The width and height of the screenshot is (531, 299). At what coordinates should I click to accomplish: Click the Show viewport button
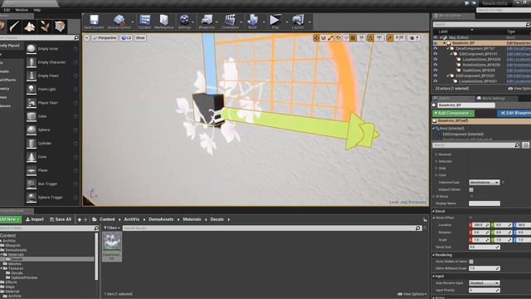(x=140, y=38)
